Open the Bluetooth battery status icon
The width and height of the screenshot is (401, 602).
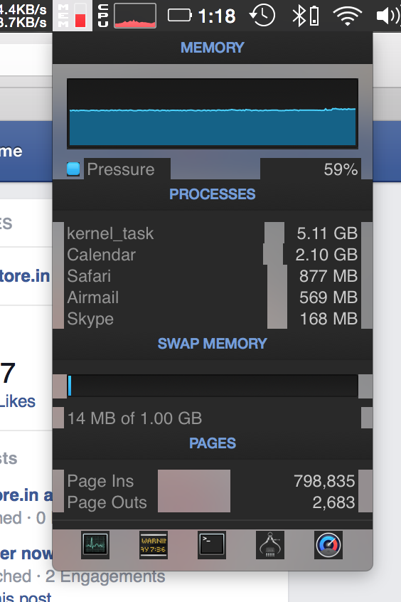306,16
